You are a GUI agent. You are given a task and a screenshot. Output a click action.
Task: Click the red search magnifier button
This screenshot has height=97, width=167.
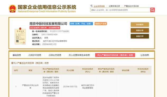(152, 10)
